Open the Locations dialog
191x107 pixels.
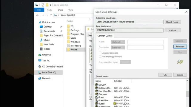(x=173, y=30)
